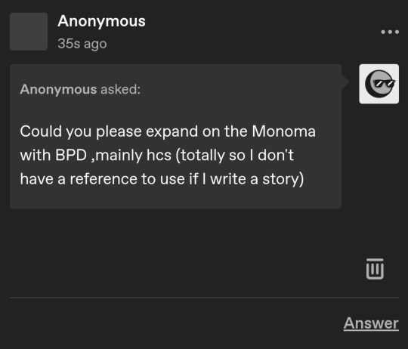
Task: Click the sunglasses emoji blog avatar
Action: [379, 84]
